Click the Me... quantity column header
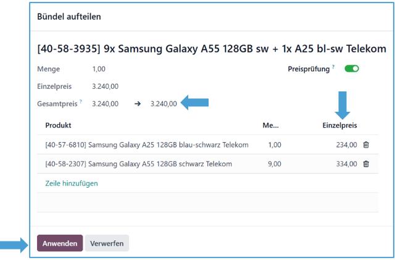The width and height of the screenshot is (395, 260). click(x=268, y=125)
